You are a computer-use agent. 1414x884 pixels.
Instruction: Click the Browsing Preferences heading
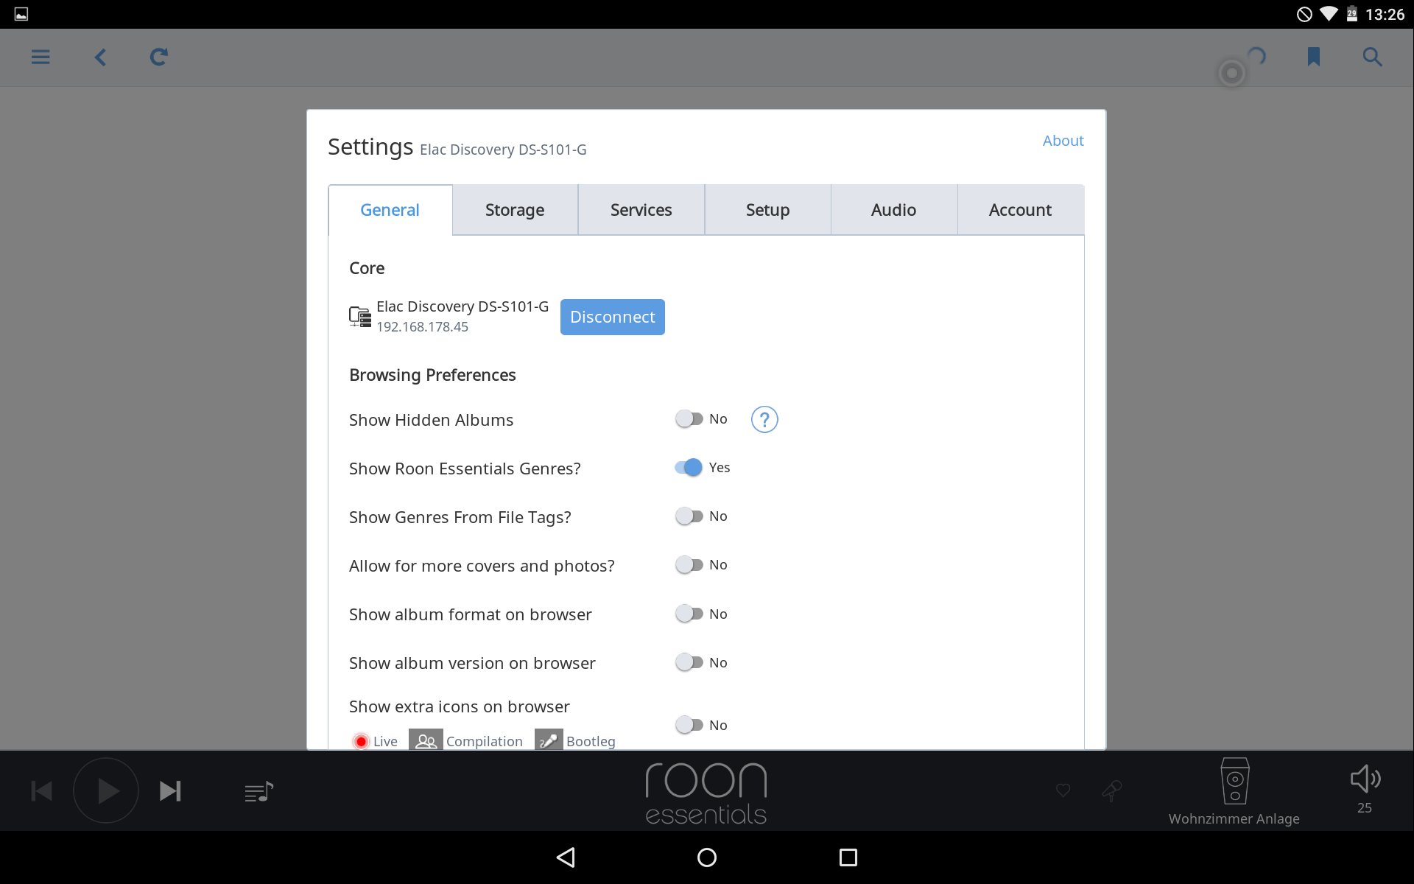click(432, 375)
